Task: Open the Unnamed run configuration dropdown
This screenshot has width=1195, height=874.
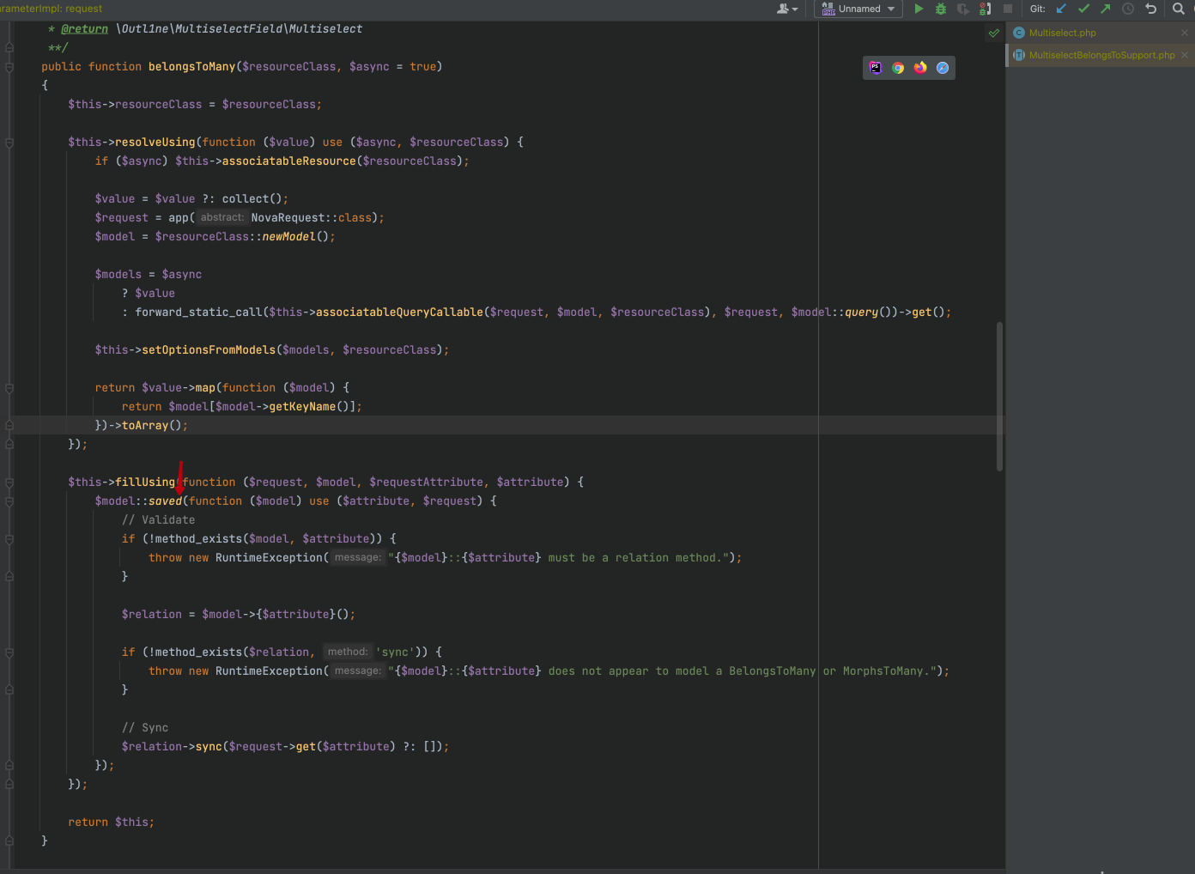Action: [858, 9]
